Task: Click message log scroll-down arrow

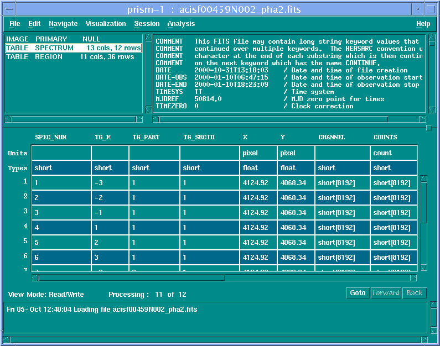Action: tap(433, 331)
